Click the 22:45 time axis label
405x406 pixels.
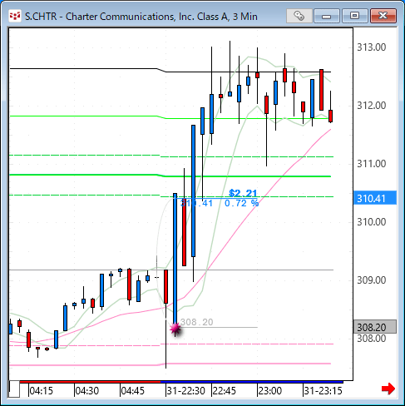pyautogui.click(x=224, y=391)
